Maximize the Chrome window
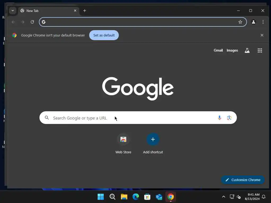271x203 pixels. pos(251,11)
